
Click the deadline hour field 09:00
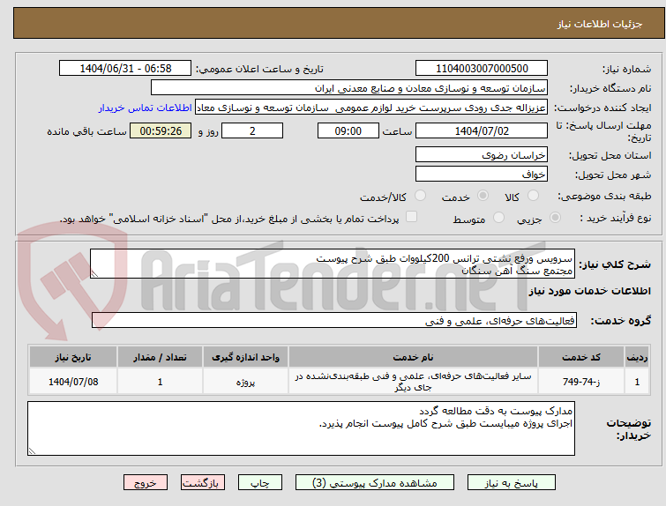348,130
